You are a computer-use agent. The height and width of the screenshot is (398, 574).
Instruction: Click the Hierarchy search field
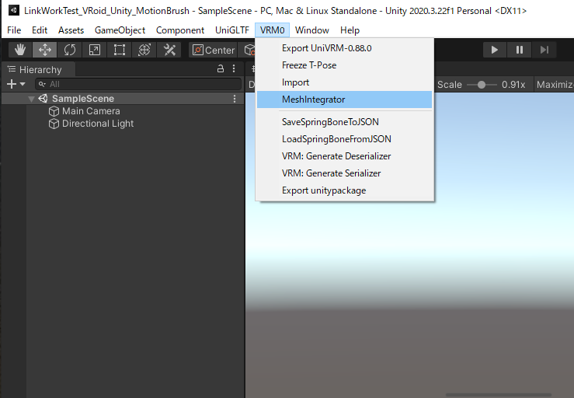[x=132, y=84]
